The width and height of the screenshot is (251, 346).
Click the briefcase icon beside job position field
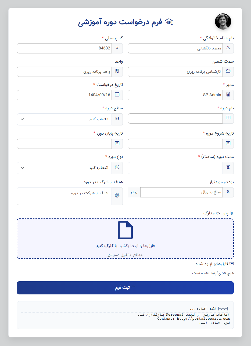coord(228,71)
